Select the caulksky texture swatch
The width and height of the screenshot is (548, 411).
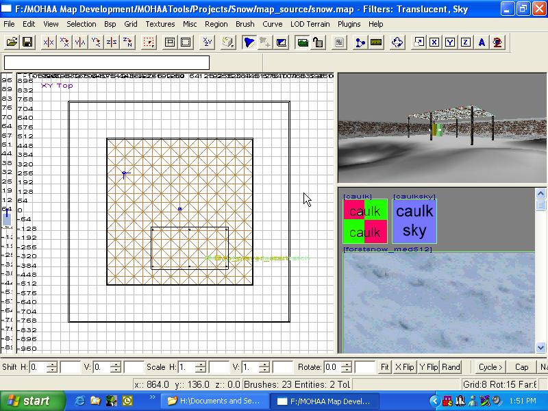pos(414,222)
